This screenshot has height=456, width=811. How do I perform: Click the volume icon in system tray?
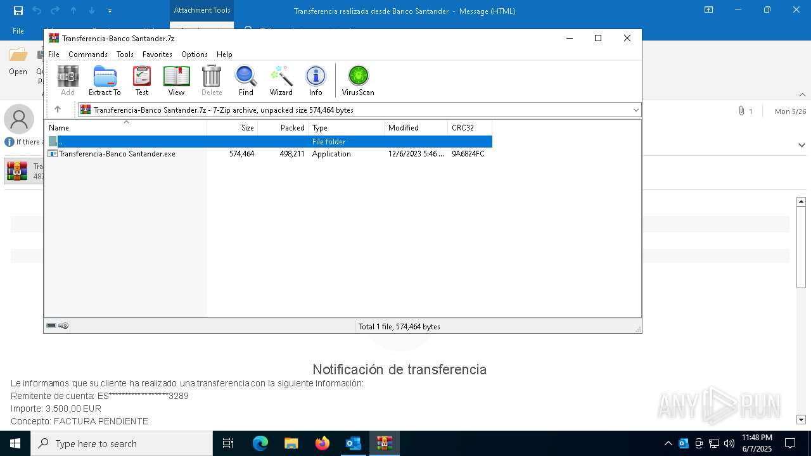[729, 443]
